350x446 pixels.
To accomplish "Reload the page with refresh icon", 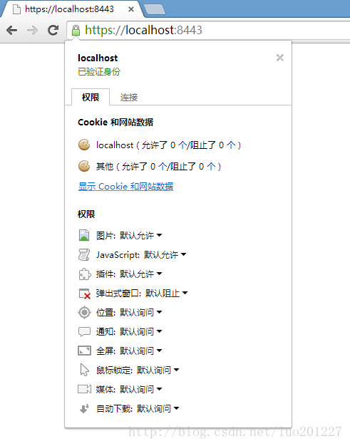I will [x=53, y=30].
